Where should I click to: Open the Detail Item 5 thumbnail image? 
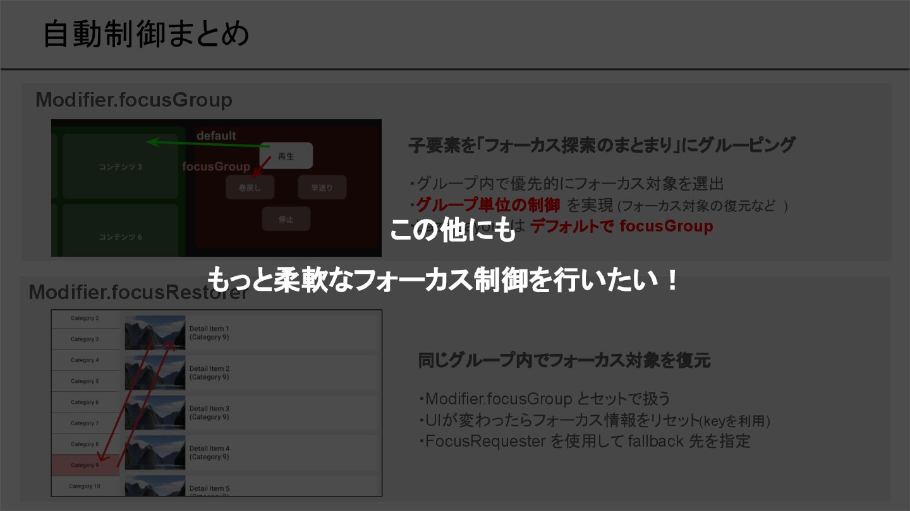coord(155,486)
